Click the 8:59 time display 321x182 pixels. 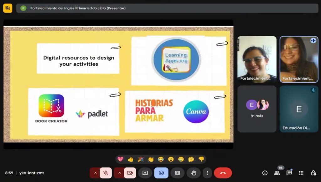point(9,173)
